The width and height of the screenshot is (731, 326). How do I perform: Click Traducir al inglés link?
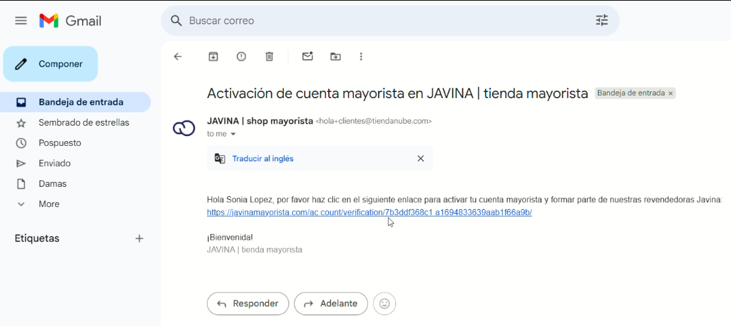pyautogui.click(x=263, y=159)
